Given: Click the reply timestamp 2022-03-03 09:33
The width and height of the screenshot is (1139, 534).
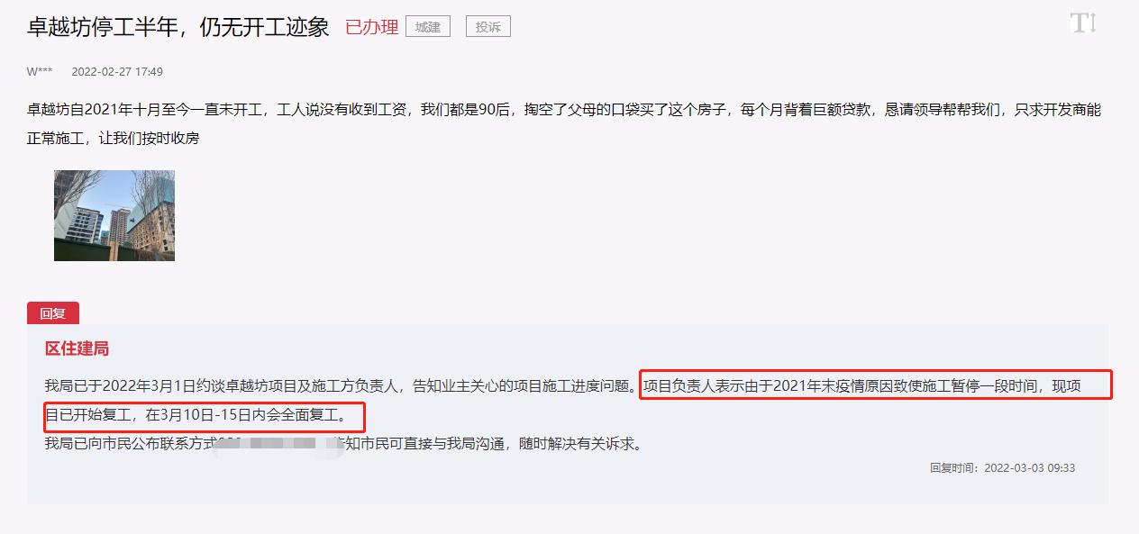Looking at the screenshot, I should tap(1029, 468).
